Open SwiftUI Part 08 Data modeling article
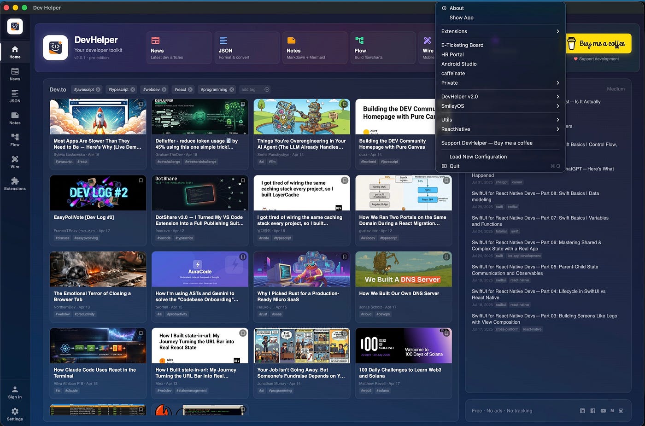Screen dimensions: 645x426 tap(535, 197)
